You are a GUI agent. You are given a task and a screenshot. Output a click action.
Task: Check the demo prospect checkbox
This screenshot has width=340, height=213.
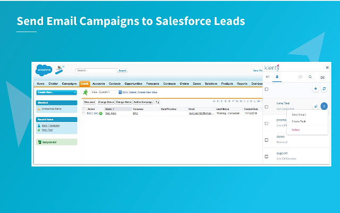point(267,140)
